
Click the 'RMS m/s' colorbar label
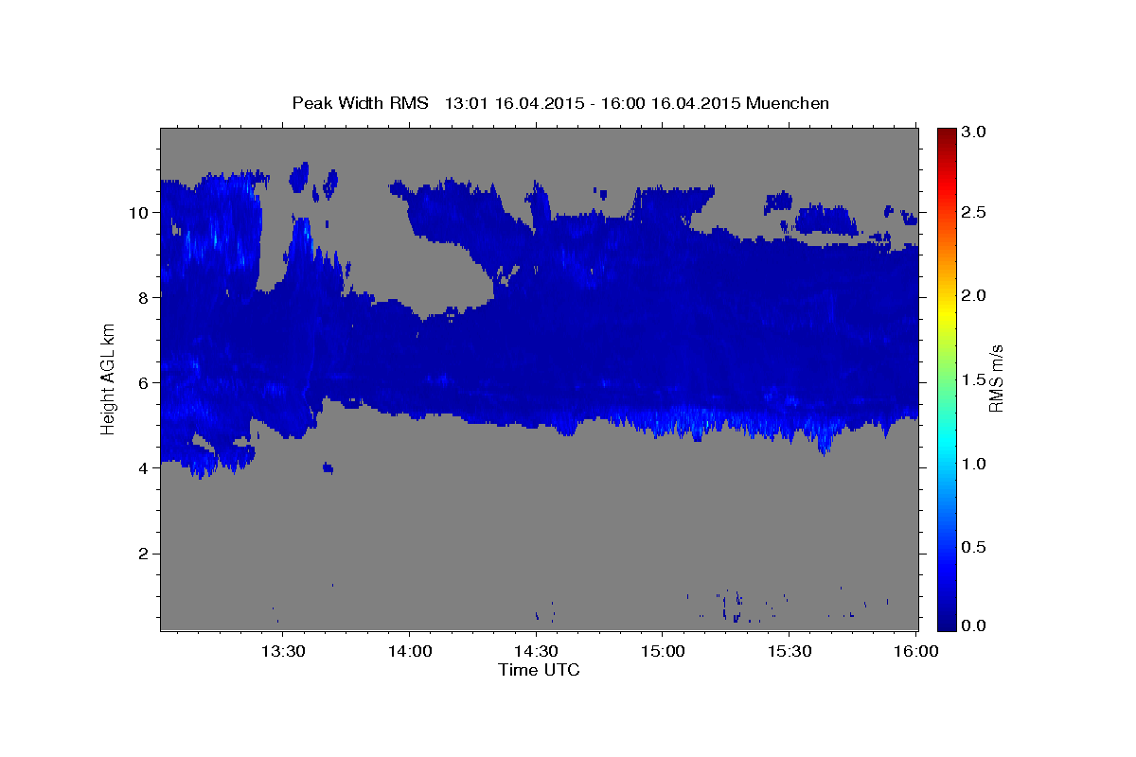tap(996, 378)
